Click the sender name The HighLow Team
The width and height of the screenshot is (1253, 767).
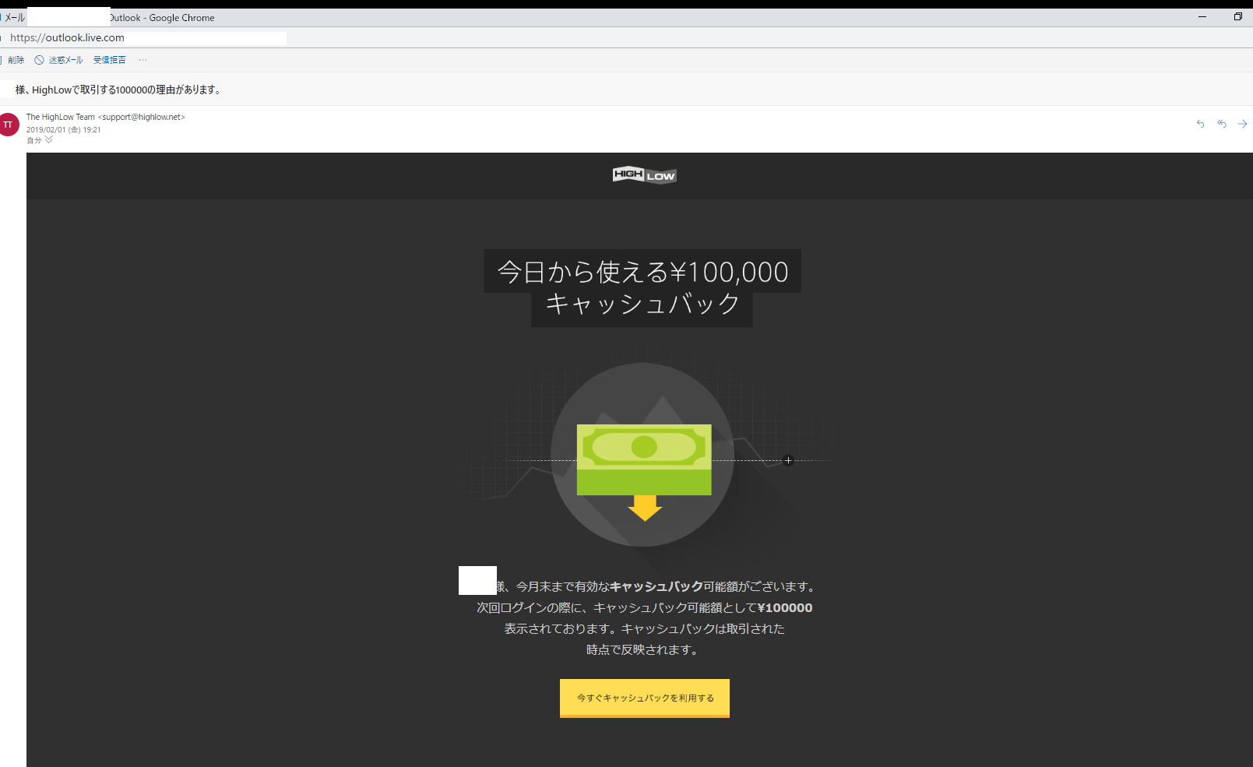(x=61, y=117)
